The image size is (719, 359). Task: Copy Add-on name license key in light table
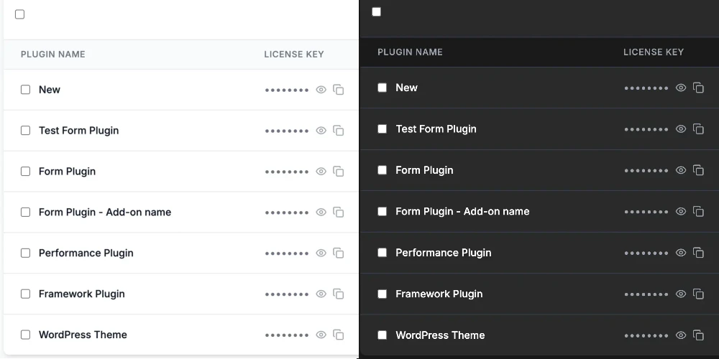click(339, 213)
